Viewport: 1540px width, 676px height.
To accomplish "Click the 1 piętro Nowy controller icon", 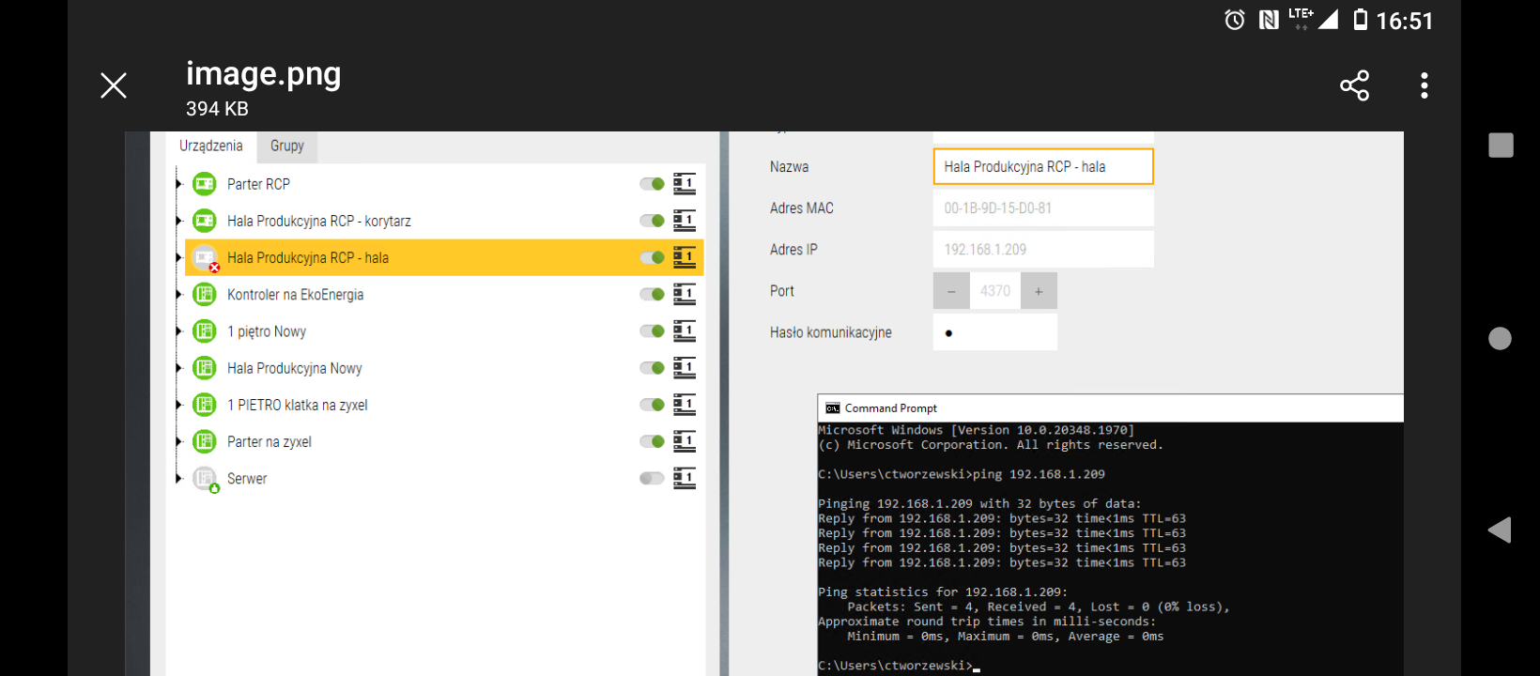I will point(205,330).
